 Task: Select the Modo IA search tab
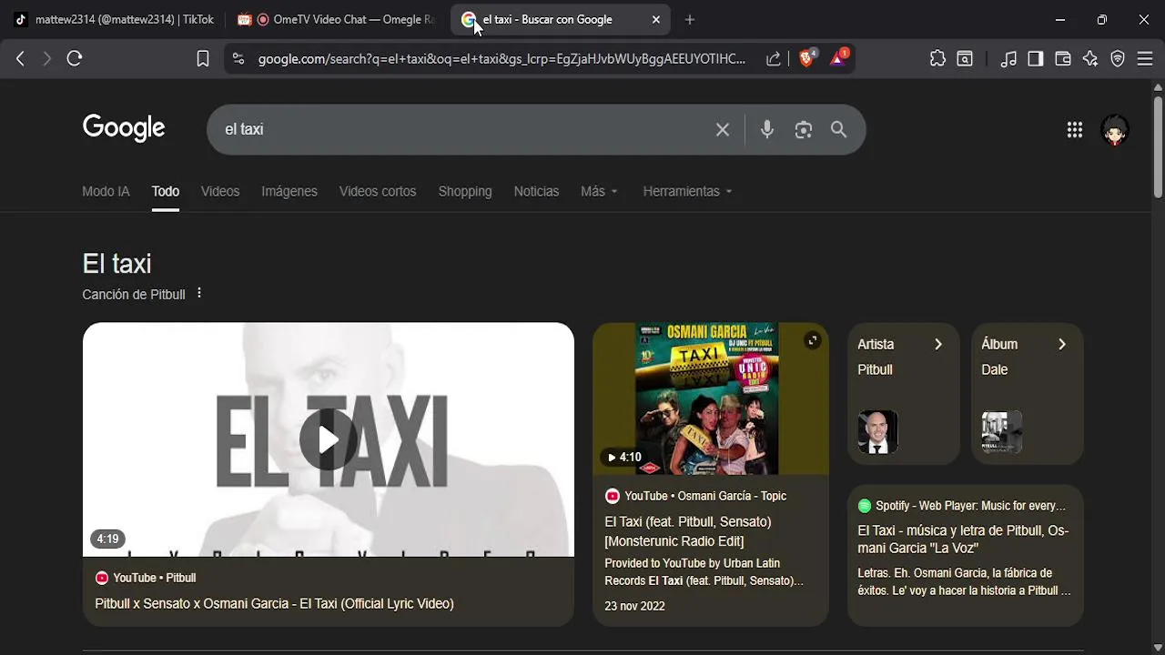(x=106, y=191)
